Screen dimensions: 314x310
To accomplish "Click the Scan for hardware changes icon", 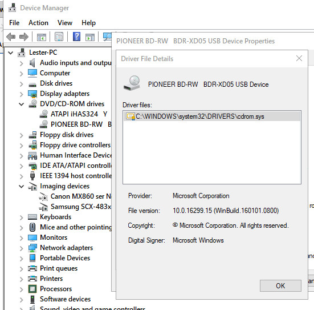I will coord(107,37).
